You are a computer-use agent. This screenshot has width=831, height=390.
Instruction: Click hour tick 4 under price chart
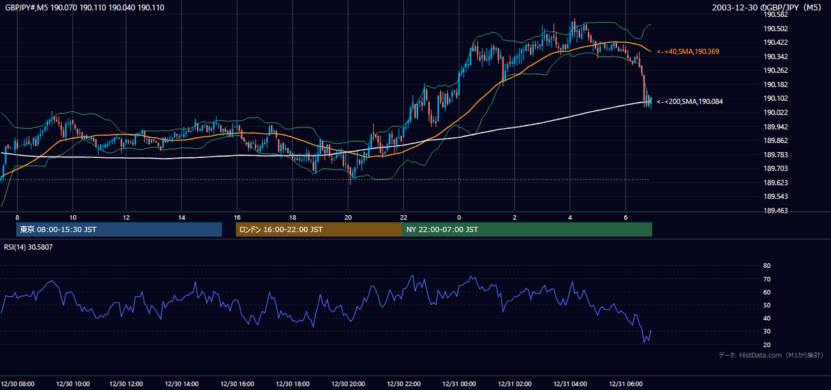[570, 217]
